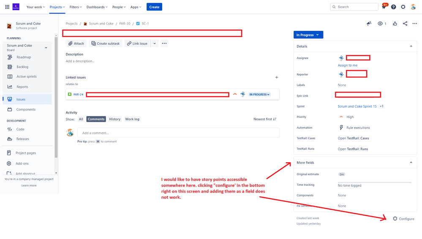Viewport: 422px width, 239px height.
Task: Click Learn more link in sidebar
Action: (x=29, y=185)
